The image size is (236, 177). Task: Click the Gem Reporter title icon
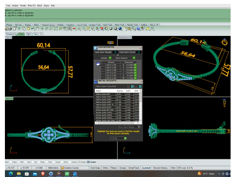[95, 48]
